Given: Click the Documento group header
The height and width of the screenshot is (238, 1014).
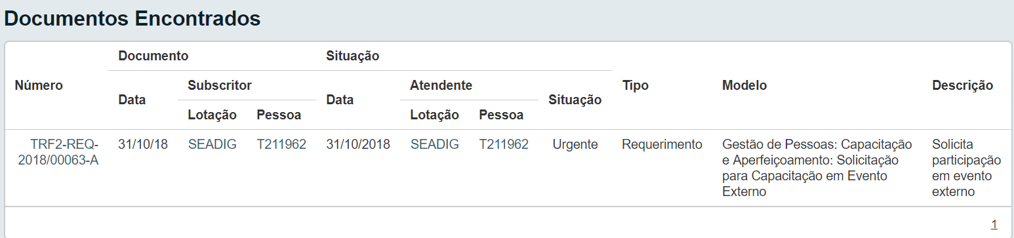Looking at the screenshot, I should (153, 56).
